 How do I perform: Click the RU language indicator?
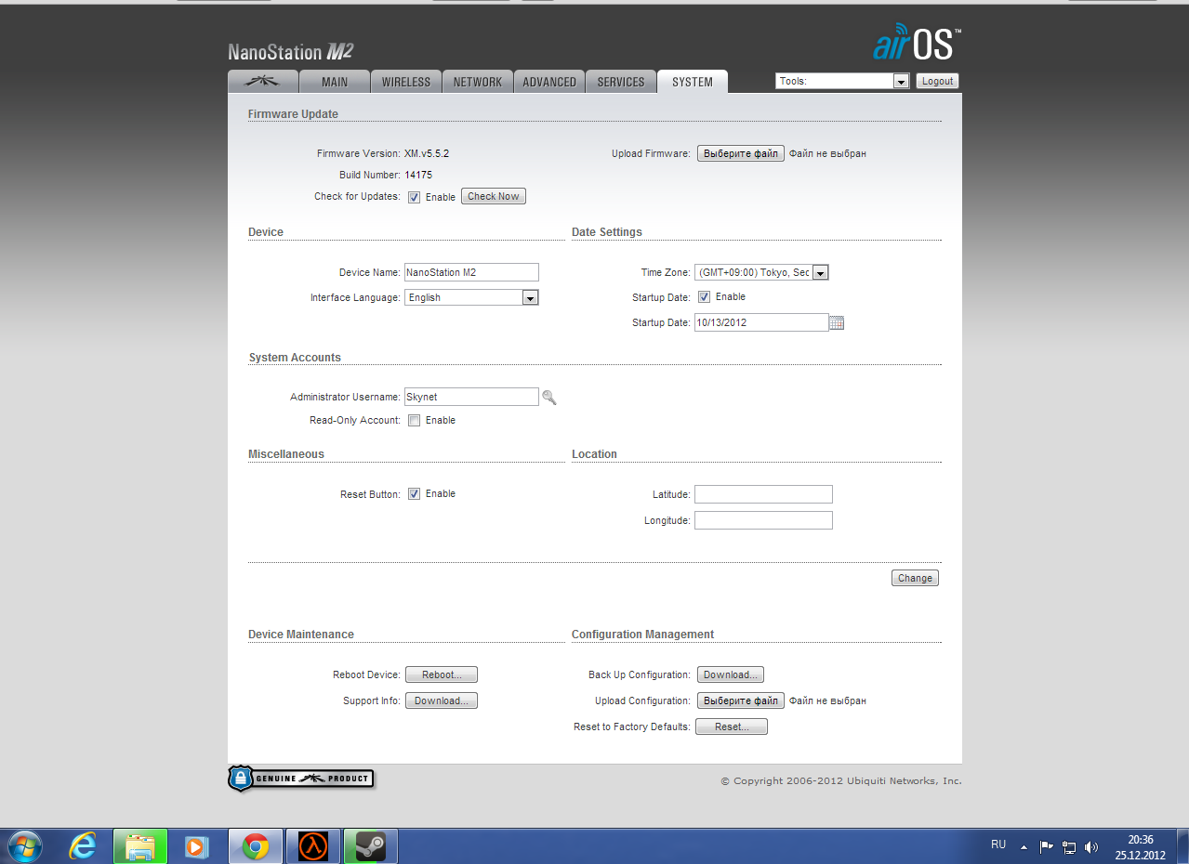click(x=998, y=845)
